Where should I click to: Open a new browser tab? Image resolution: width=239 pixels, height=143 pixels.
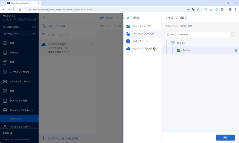pos(44,3)
